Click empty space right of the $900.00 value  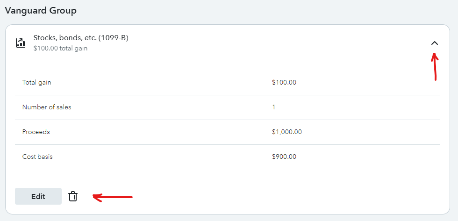pos(369,157)
